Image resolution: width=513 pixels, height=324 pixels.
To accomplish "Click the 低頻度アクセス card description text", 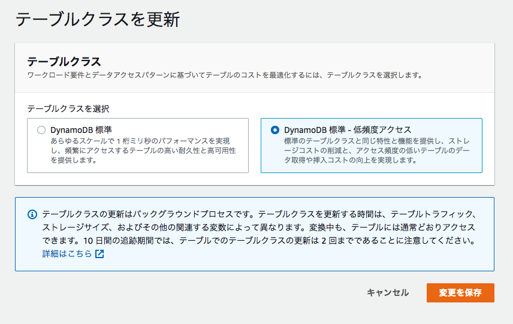I will pyautogui.click(x=376, y=150).
